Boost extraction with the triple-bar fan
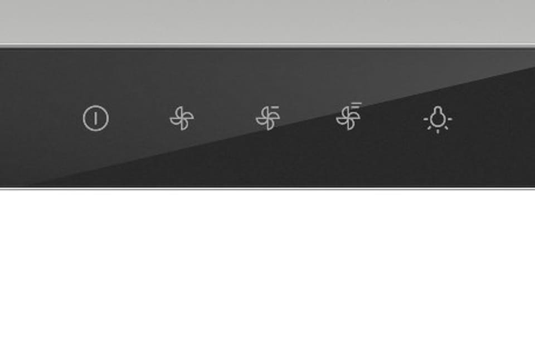The image size is (535, 349). click(x=349, y=116)
